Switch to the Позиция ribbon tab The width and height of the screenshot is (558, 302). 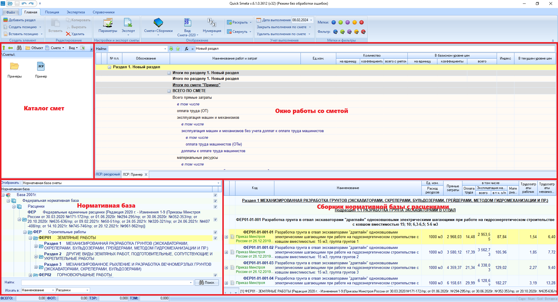coord(52,12)
